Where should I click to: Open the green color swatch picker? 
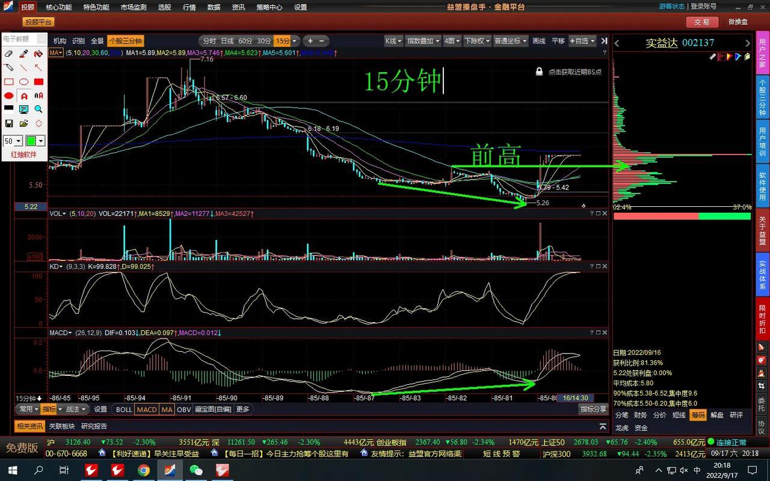[x=35, y=141]
